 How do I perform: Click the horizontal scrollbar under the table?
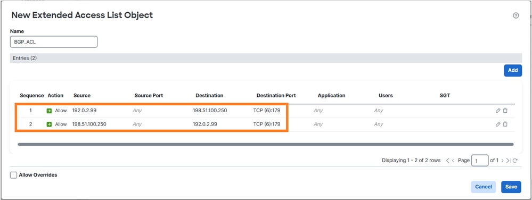tap(265, 144)
